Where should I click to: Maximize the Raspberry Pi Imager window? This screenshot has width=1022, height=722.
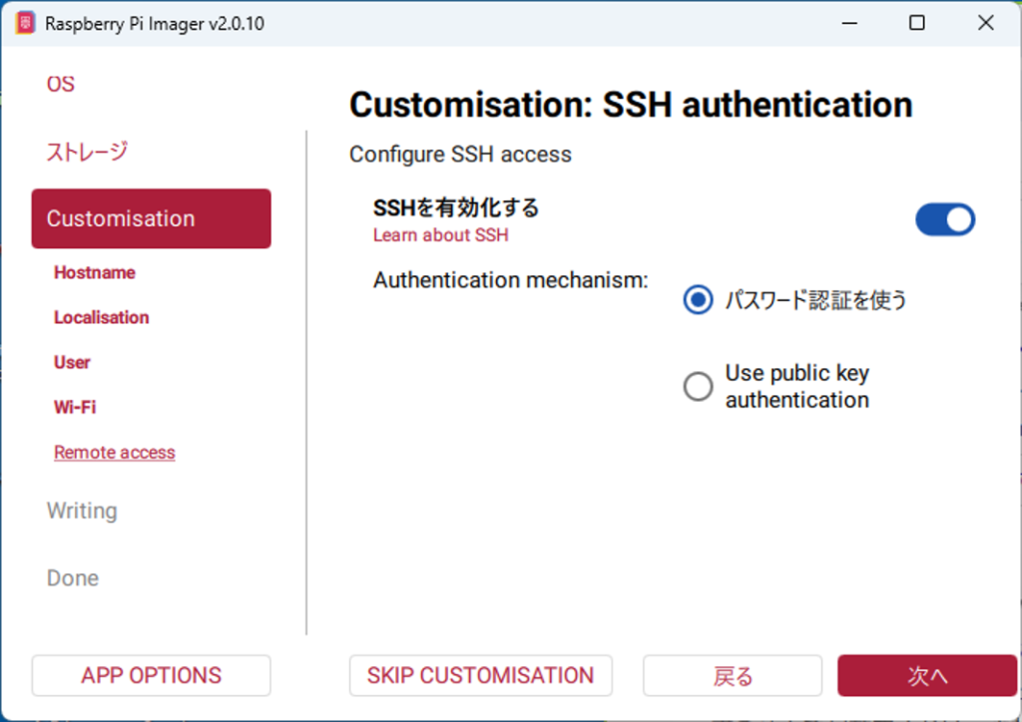point(917,23)
